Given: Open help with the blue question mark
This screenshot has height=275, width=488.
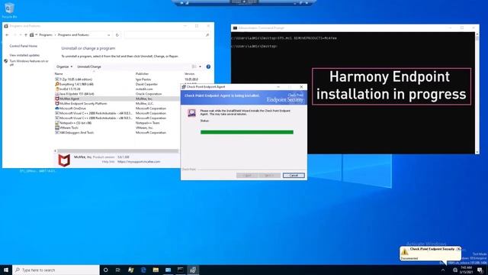Looking at the screenshot, I should (x=208, y=66).
